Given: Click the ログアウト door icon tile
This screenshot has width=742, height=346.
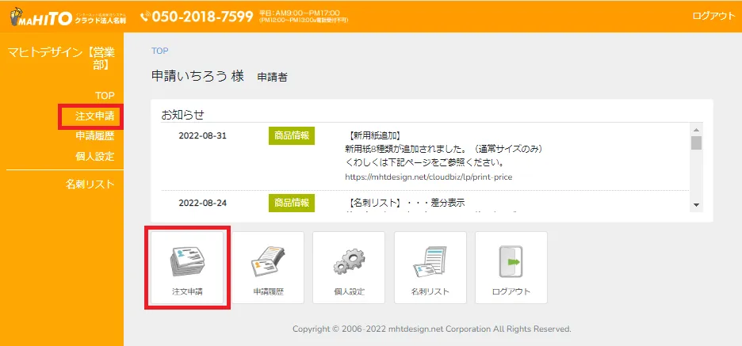Looking at the screenshot, I should point(511,268).
